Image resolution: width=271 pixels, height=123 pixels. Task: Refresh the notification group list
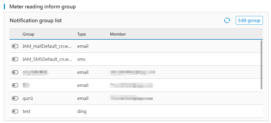tap(227, 21)
